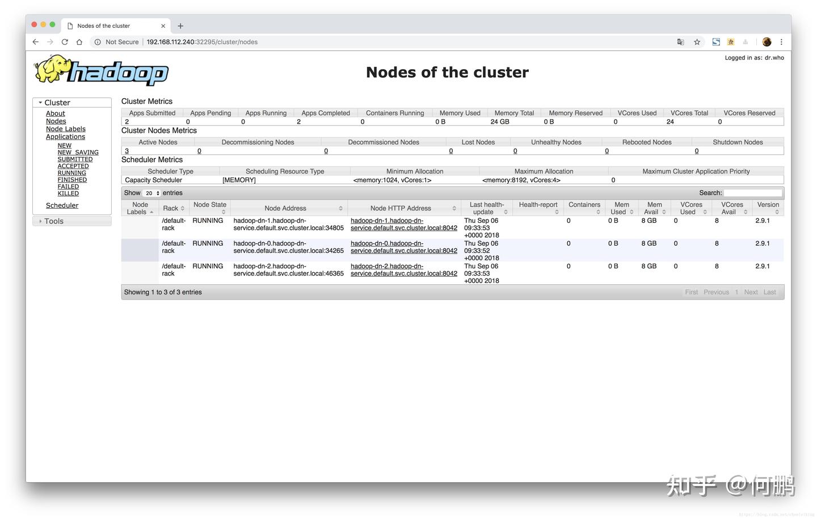Open the active nodes count 3 link
This screenshot has height=519, width=817.
127,151
